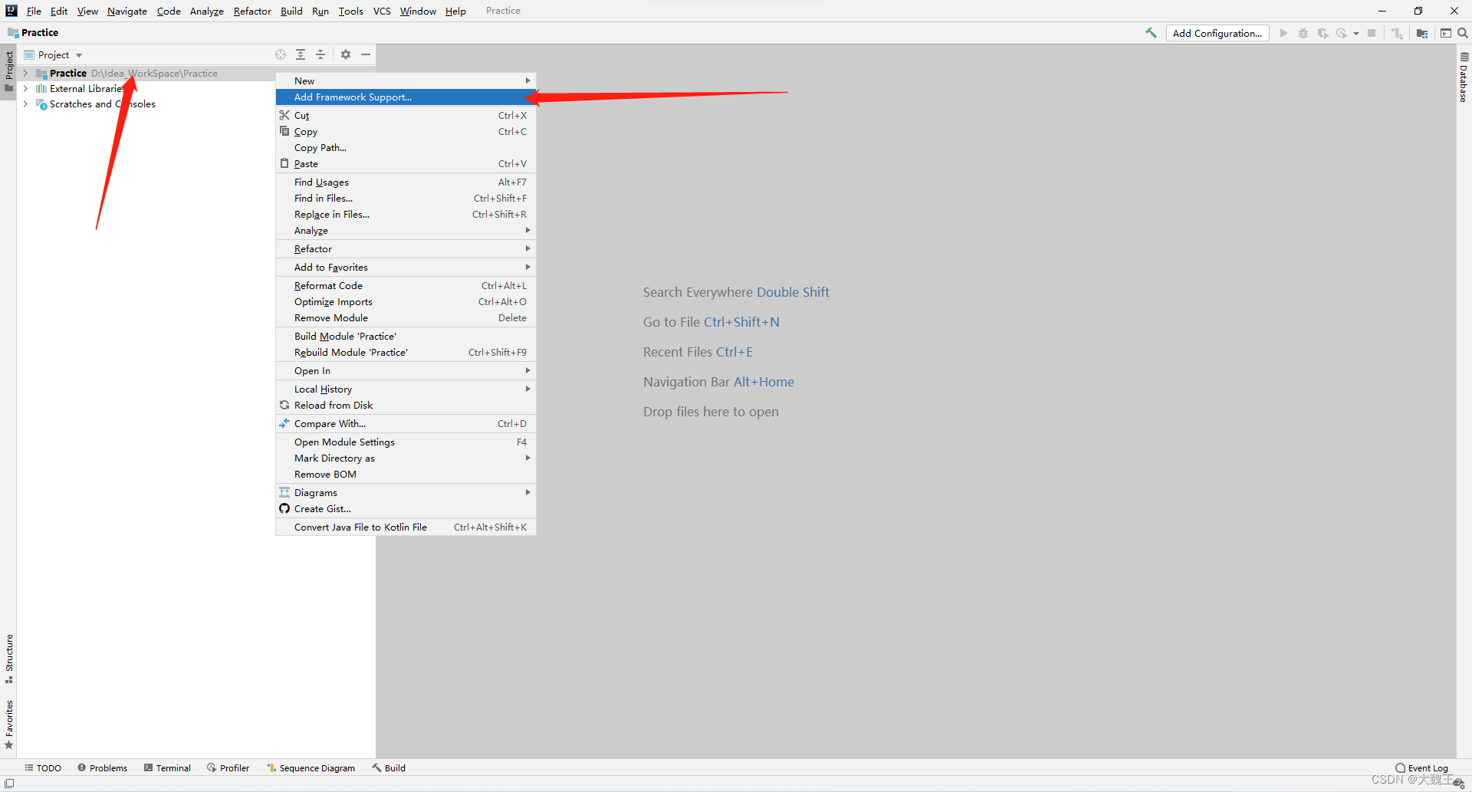Open the Profiler tool window
Viewport: 1472px width, 792px height.
click(x=228, y=768)
